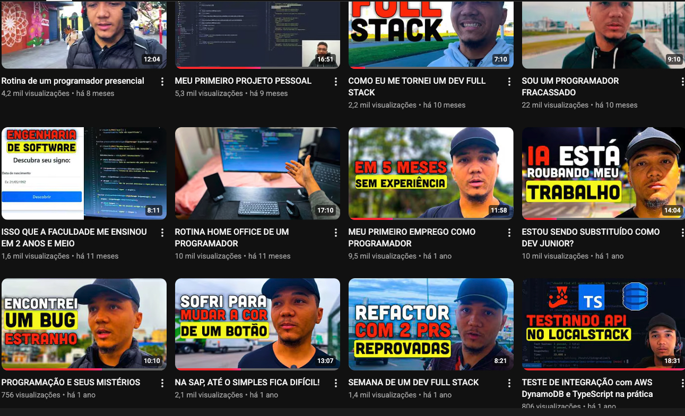This screenshot has width=685, height=416.
Task: Open title ROTINA HOME OFFICE DE UM PROGRAMADOR
Action: tap(232, 237)
